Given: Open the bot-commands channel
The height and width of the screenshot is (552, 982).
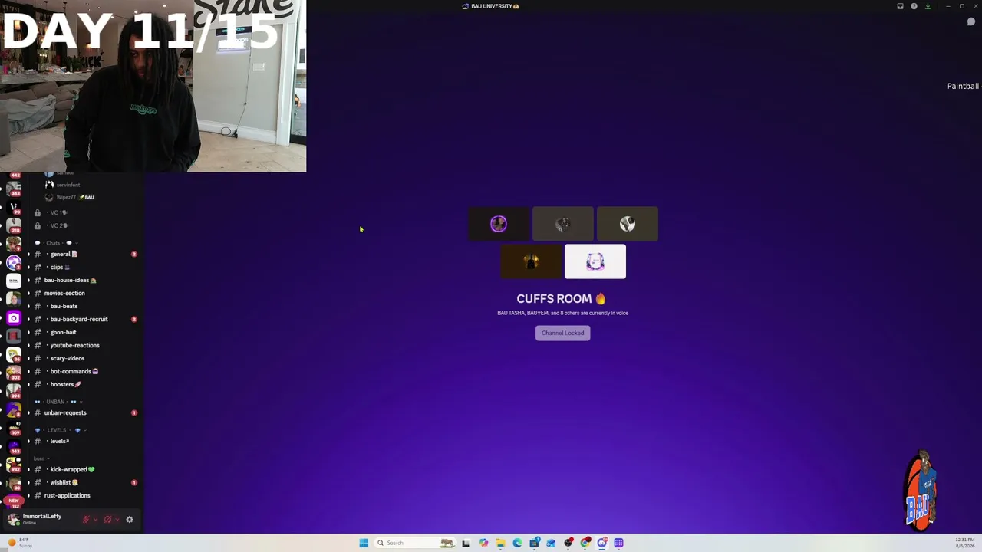Looking at the screenshot, I should pos(83,371).
